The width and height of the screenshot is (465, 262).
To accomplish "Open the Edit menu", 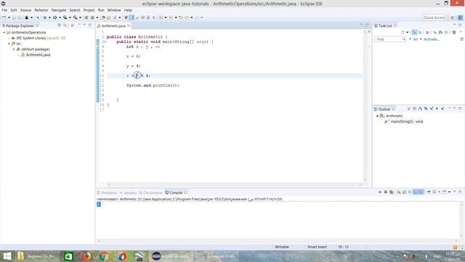I will (14, 10).
